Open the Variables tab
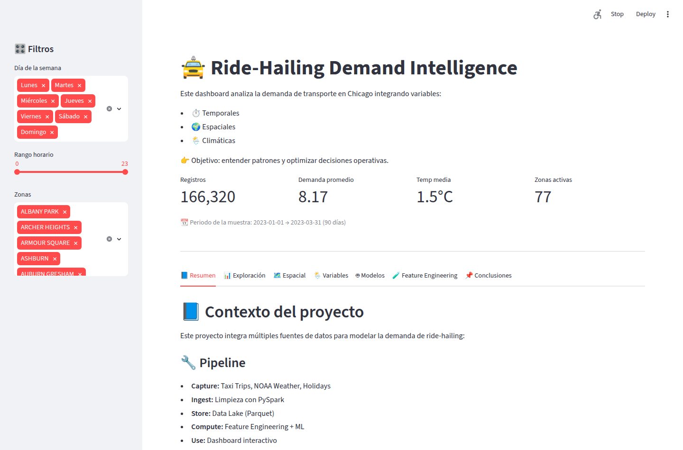The width and height of the screenshot is (683, 450). pyautogui.click(x=331, y=275)
